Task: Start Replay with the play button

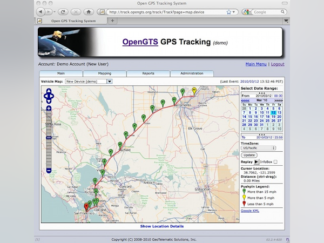Action: pyautogui.click(x=256, y=162)
